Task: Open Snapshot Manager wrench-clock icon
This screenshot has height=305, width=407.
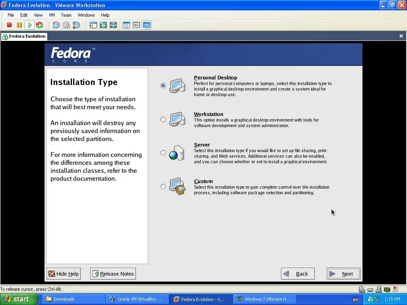Action: (x=76, y=25)
